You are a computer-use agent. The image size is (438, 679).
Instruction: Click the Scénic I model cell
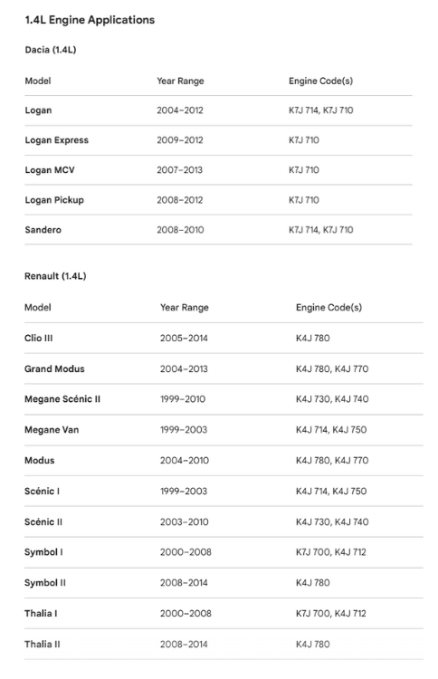[42, 491]
